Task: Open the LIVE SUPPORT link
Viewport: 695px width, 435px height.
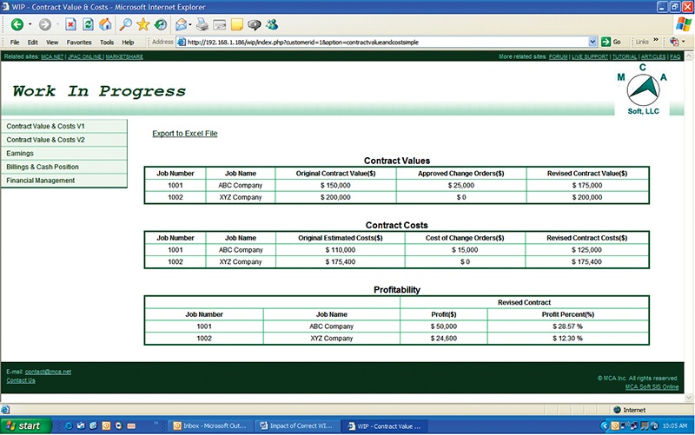Action: pos(591,56)
